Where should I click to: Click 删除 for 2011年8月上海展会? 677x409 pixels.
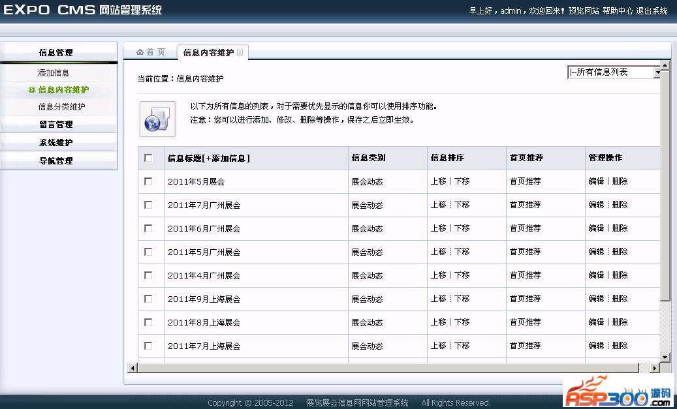point(620,322)
